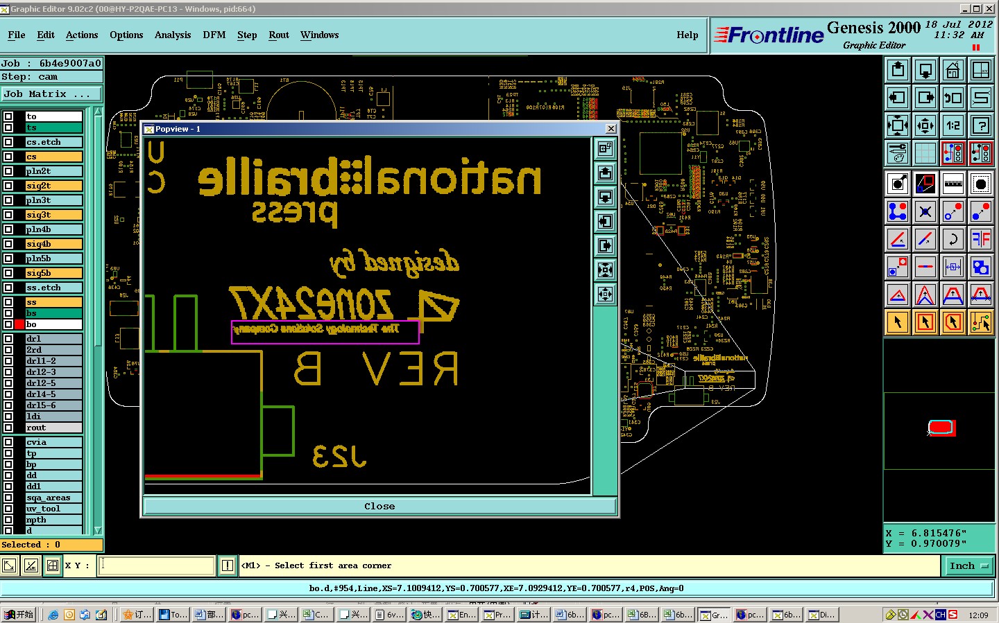Screen dimensions: 999x623
Task: Click Popview pan left icon
Action: coord(606,221)
